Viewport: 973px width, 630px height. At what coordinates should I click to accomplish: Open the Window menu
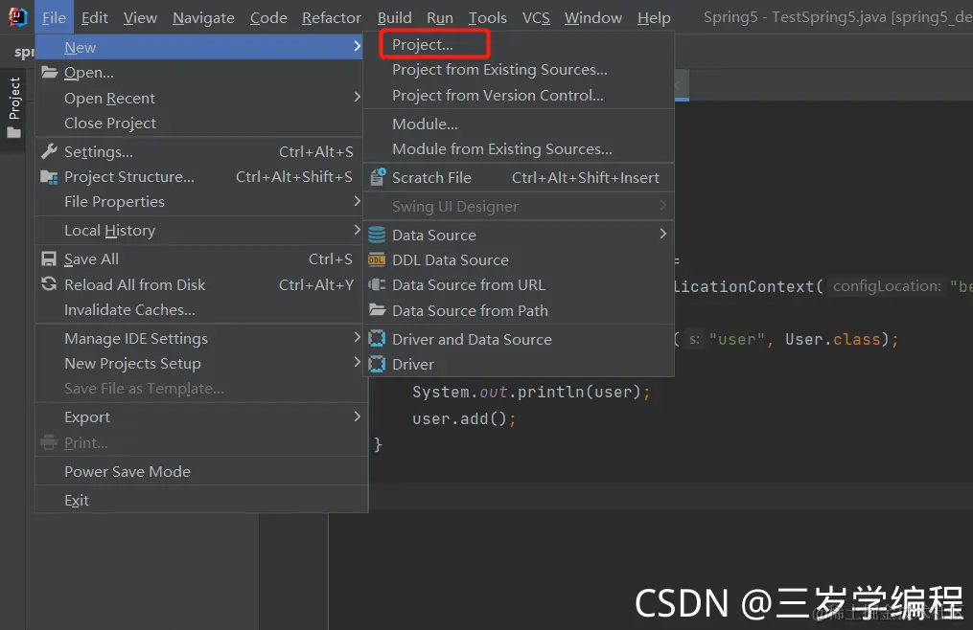[592, 18]
